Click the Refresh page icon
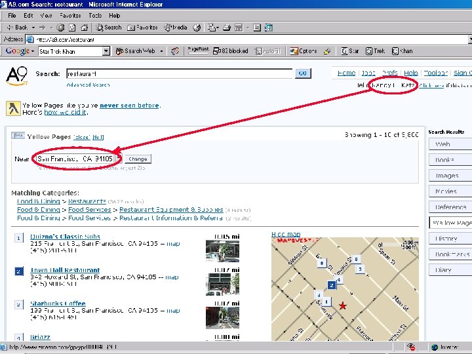This screenshot has height=354, width=472. pyautogui.click(x=72, y=28)
